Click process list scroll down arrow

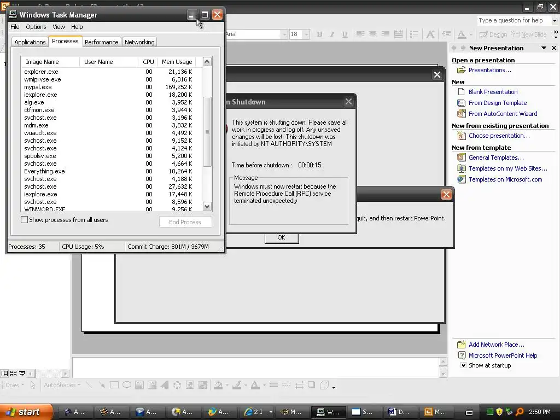(x=207, y=206)
